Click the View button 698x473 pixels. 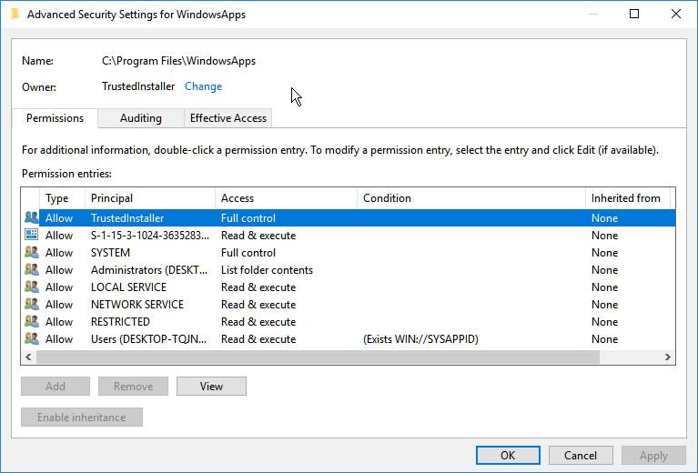tap(211, 387)
